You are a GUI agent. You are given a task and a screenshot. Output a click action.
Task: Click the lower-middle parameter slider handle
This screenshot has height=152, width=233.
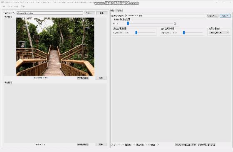click(x=184, y=32)
